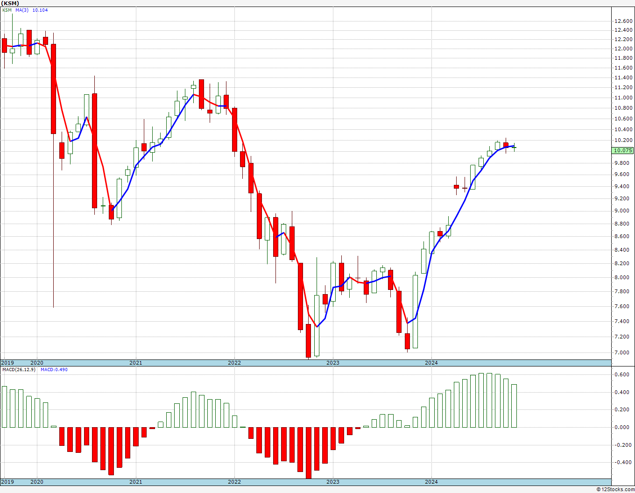Click the 10.104 moving average value
This screenshot has width=635, height=493.
click(x=40, y=10)
